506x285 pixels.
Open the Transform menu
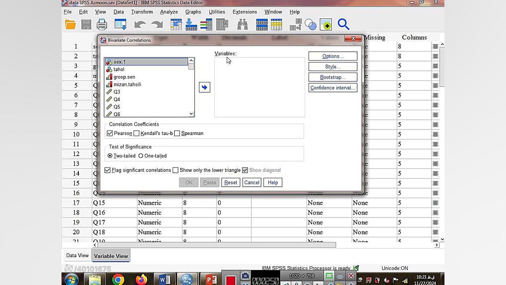(x=142, y=11)
